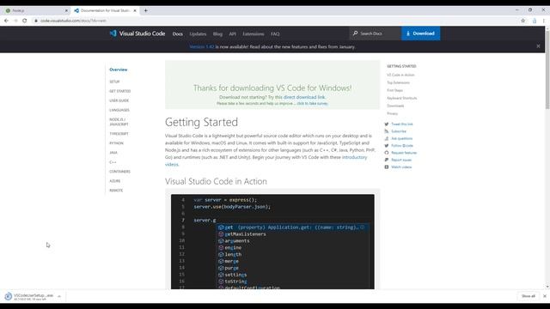This screenshot has width=550, height=309.
Task: Click the direct download link
Action: click(x=304, y=97)
